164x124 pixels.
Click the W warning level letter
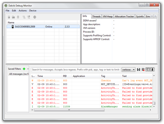click(x=33, y=80)
